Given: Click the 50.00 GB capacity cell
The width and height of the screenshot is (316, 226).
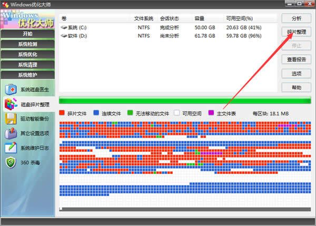Looking at the screenshot, I should click(205, 27).
